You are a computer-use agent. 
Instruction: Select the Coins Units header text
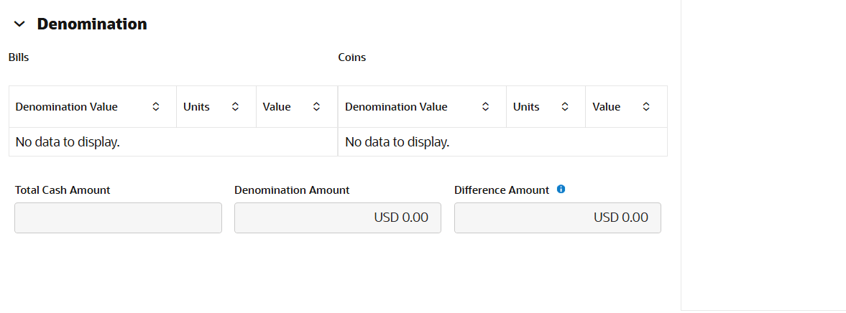[x=526, y=107]
